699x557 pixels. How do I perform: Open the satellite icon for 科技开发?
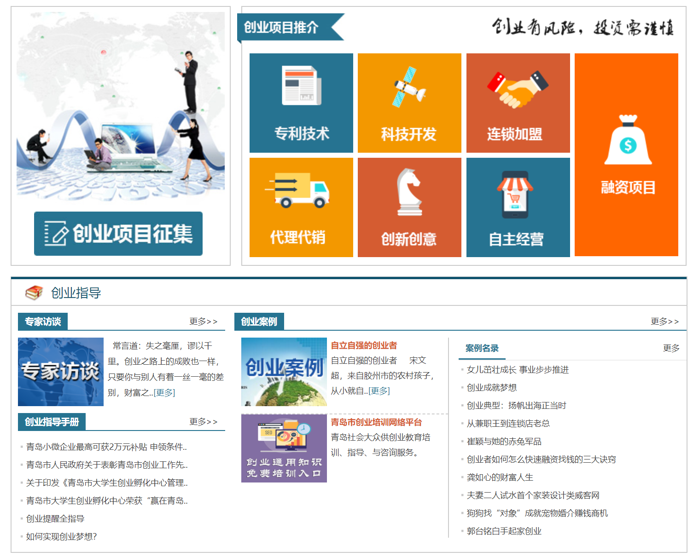[x=409, y=87]
